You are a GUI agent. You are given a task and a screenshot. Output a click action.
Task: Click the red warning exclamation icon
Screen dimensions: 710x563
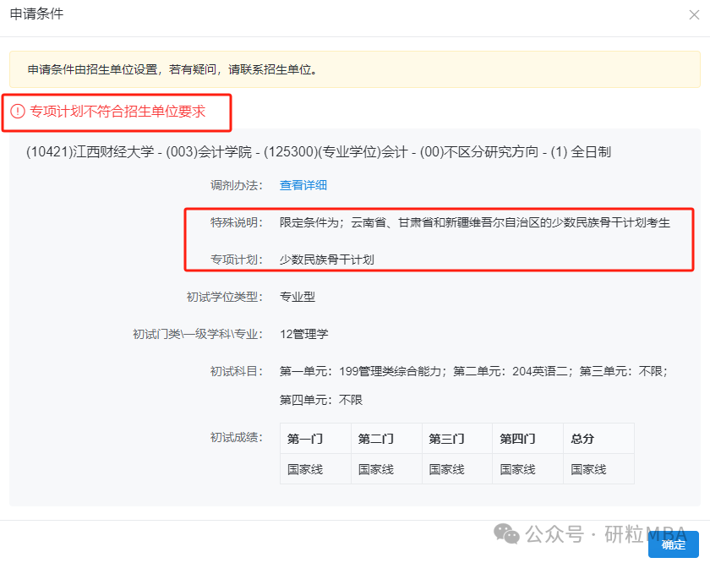[x=17, y=112]
